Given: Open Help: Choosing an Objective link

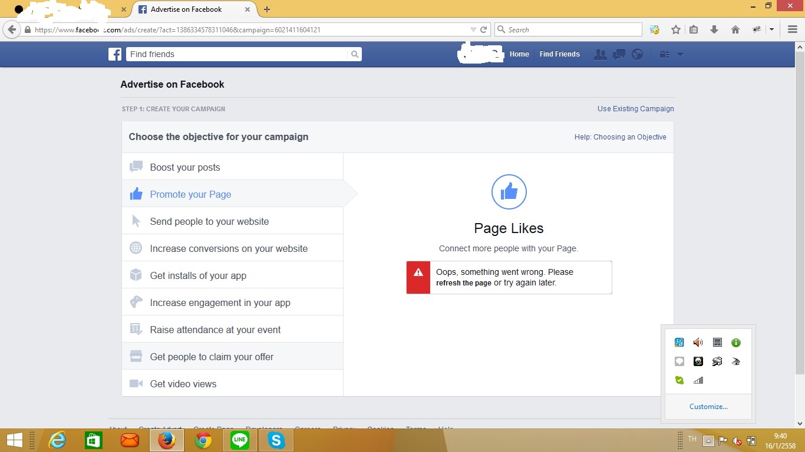Looking at the screenshot, I should coord(621,137).
